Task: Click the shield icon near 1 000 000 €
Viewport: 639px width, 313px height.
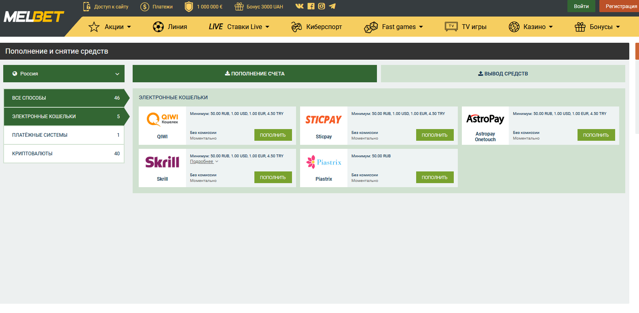Action: (188, 6)
